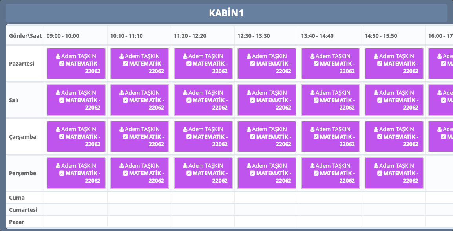453x231 pixels.
Task: Click the pencil icon in Pazartesi 14:50 - 15:50 lesson
Action: 380,64
